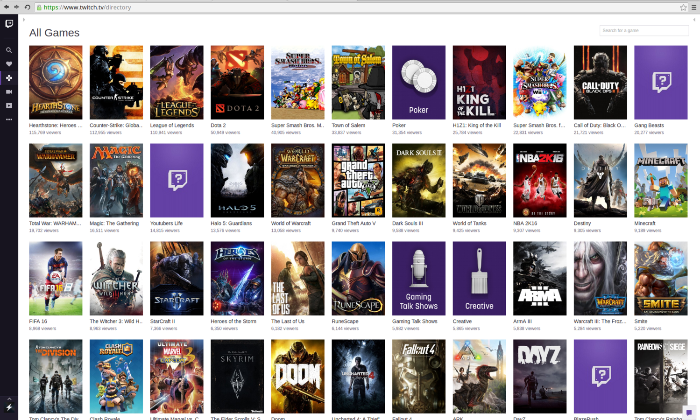Screen dimensions: 700x420
Task: Open Rainbow Six Siege cover
Action: tap(661, 377)
